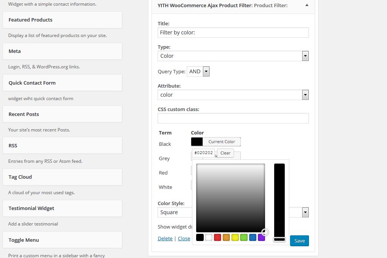
Task: Pick the white palette swatch
Action: coord(209,238)
